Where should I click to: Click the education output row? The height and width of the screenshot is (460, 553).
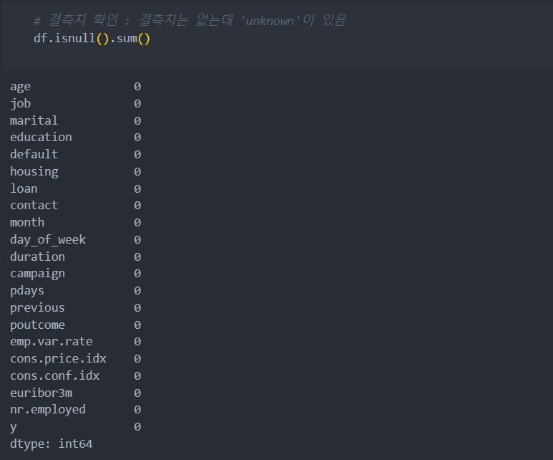coord(75,137)
